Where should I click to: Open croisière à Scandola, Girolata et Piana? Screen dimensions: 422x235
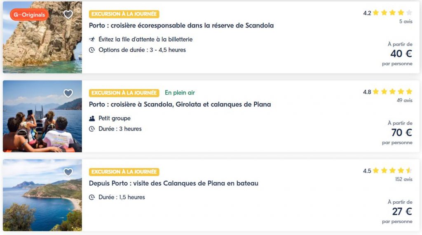point(180,104)
